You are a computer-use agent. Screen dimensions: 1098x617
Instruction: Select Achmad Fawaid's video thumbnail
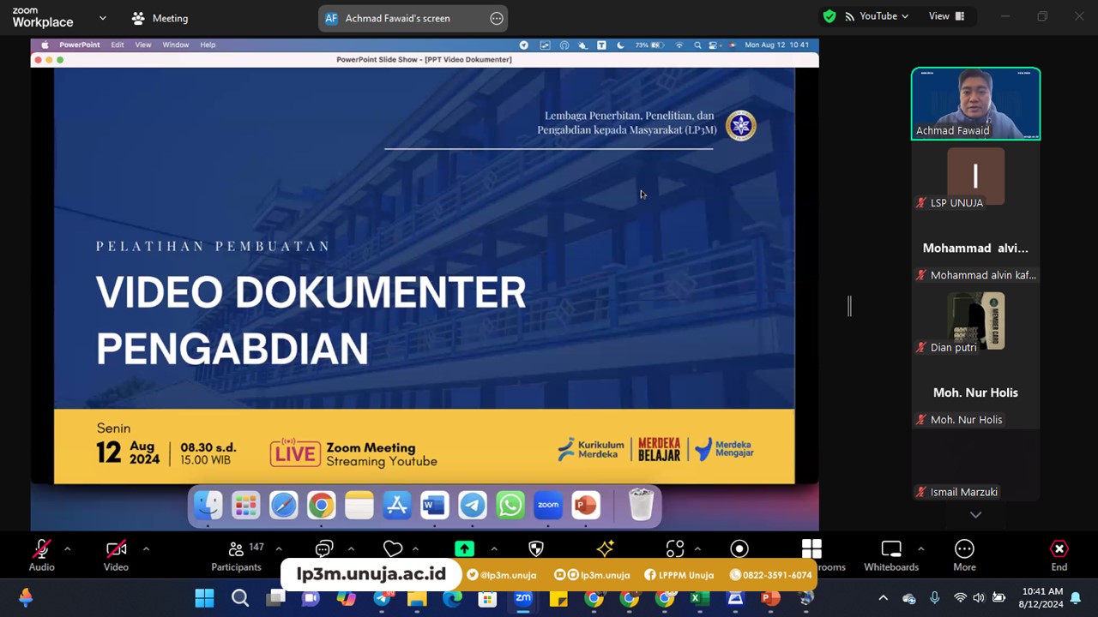975,103
